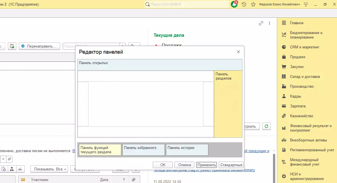This screenshot has width=337, height=183.
Task: Select the Панель открытых block
Action: coord(160,65)
